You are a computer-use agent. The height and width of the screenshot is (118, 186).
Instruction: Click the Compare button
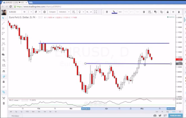click(x=52, y=12)
